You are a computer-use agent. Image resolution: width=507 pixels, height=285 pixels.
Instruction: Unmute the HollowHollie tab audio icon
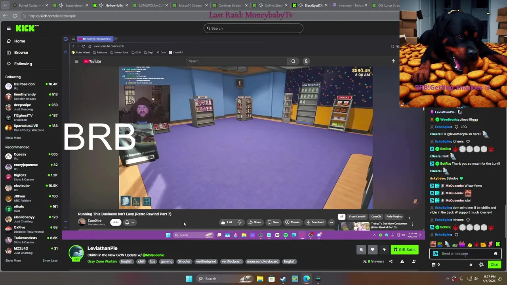[x=101, y=6]
